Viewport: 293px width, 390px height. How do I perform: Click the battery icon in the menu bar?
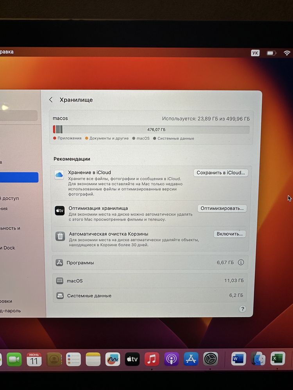click(x=271, y=53)
